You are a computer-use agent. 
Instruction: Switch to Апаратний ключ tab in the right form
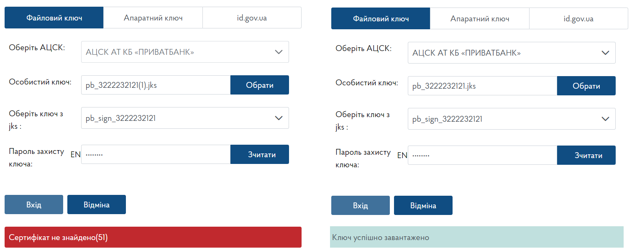(480, 19)
